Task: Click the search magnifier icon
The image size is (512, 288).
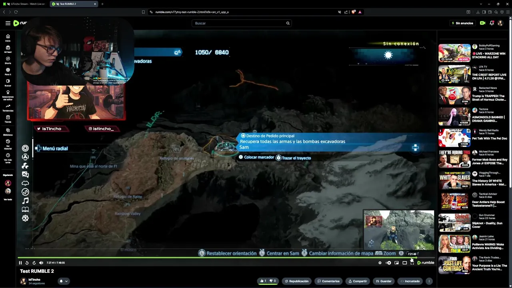Action: (x=288, y=23)
